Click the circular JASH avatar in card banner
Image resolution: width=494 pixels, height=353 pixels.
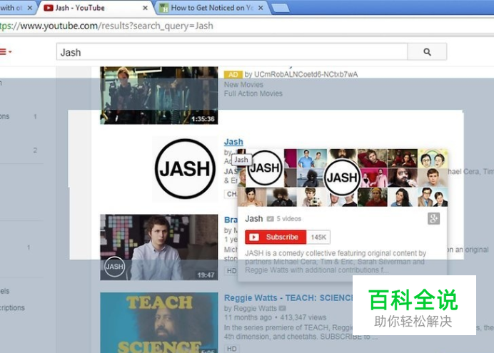coord(342,178)
